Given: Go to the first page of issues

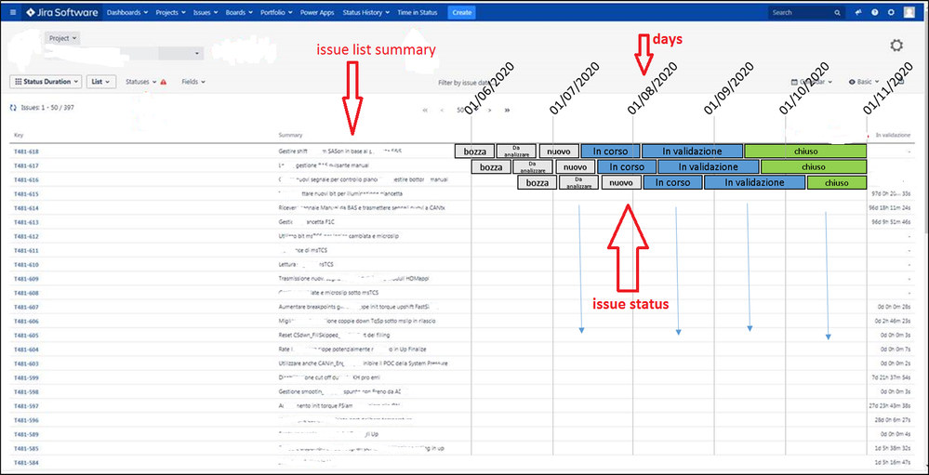Looking at the screenshot, I should pyautogui.click(x=425, y=111).
